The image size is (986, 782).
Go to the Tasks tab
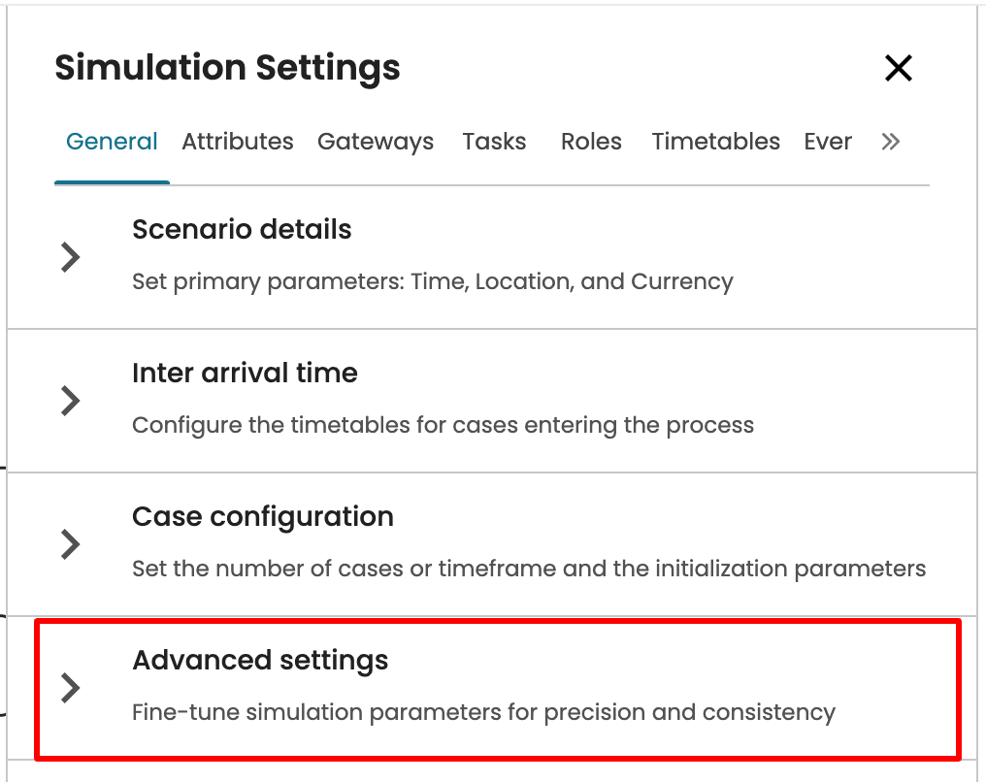point(494,142)
